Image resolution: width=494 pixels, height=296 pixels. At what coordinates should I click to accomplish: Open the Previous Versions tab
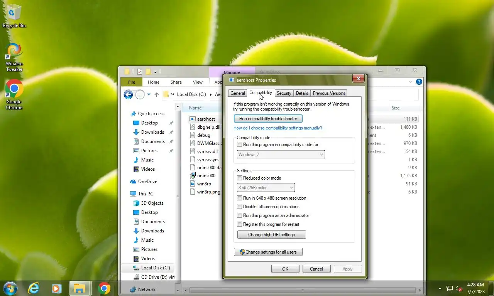tap(329, 93)
